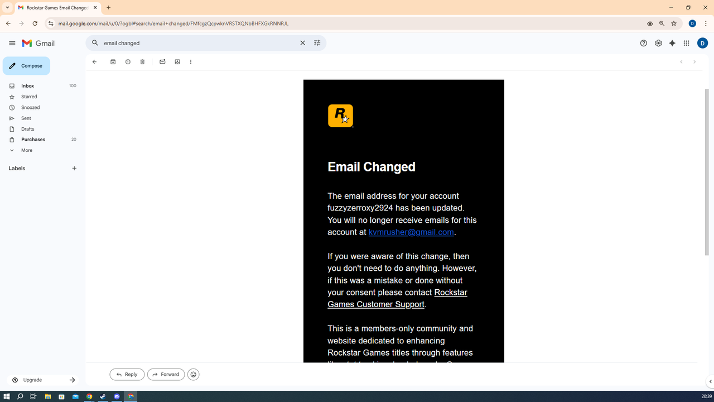Click the Rockstar Games logo in the email
This screenshot has height=402, width=714.
tap(340, 116)
